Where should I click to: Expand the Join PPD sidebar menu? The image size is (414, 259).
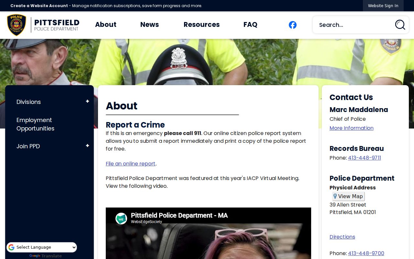point(87,146)
